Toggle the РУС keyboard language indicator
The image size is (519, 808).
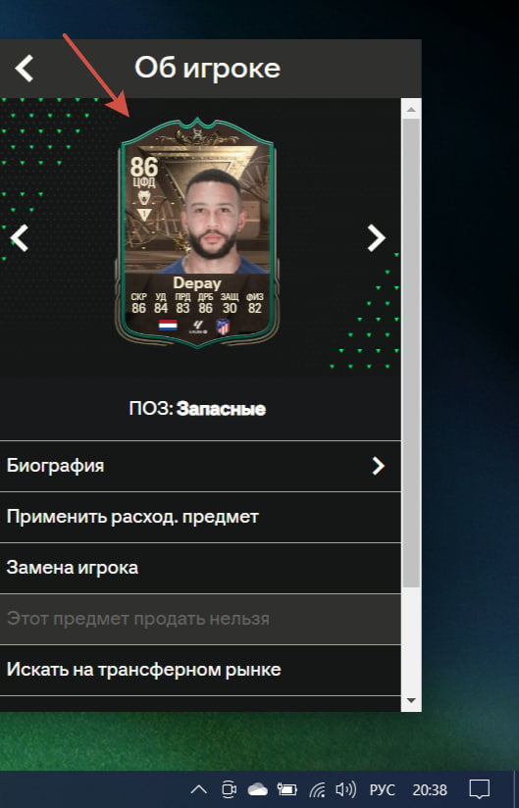pos(382,789)
